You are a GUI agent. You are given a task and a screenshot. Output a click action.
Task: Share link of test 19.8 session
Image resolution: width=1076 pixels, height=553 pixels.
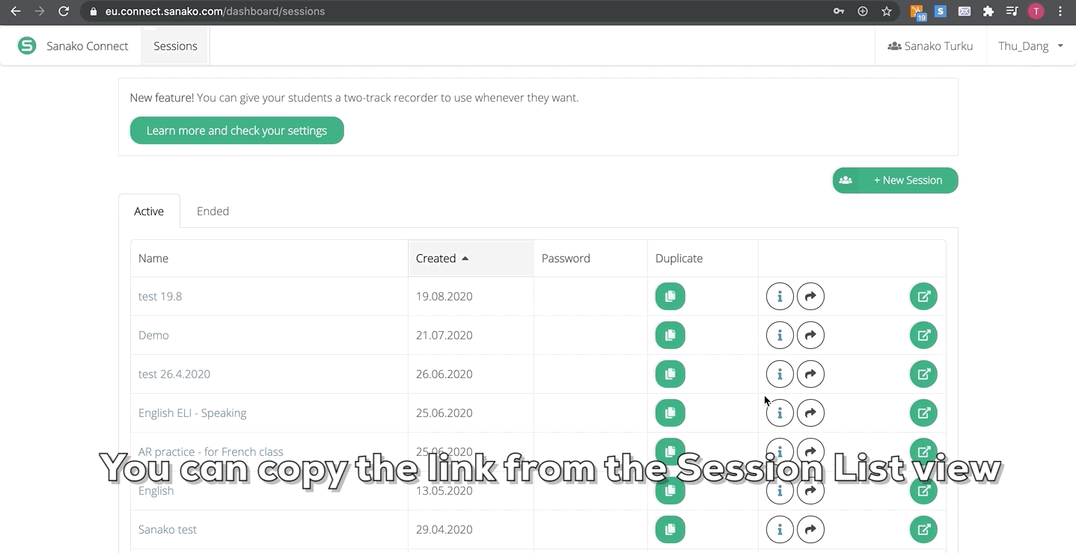click(810, 296)
